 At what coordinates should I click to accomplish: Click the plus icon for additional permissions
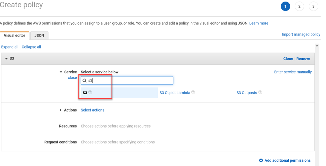point(261,160)
